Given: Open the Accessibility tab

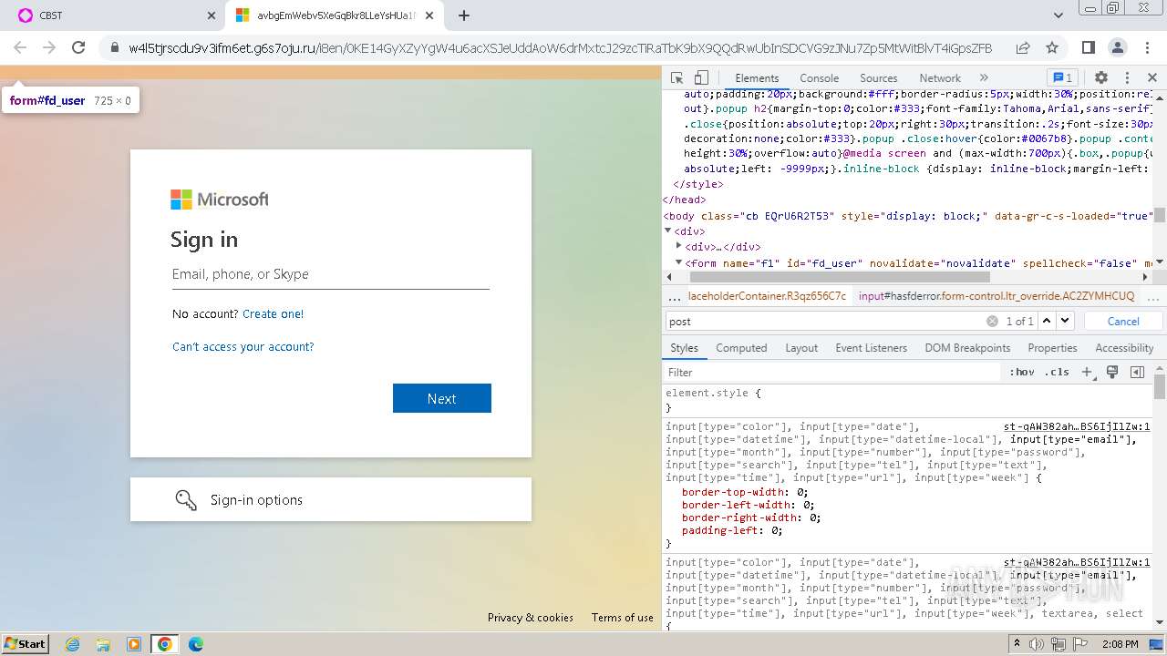Looking at the screenshot, I should (x=1124, y=348).
